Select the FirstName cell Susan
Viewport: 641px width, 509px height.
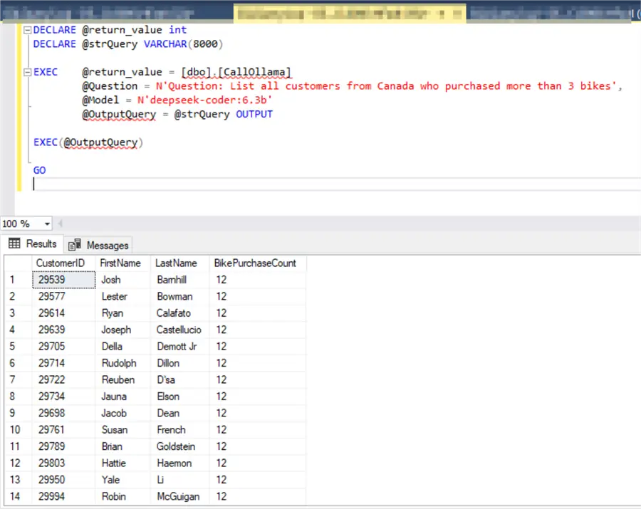click(123, 430)
